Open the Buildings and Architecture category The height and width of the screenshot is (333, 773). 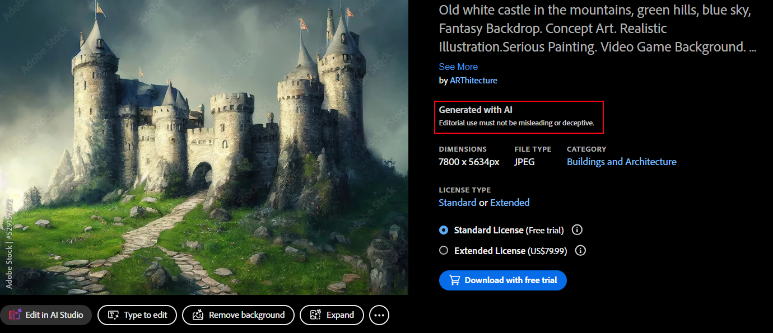pos(621,162)
